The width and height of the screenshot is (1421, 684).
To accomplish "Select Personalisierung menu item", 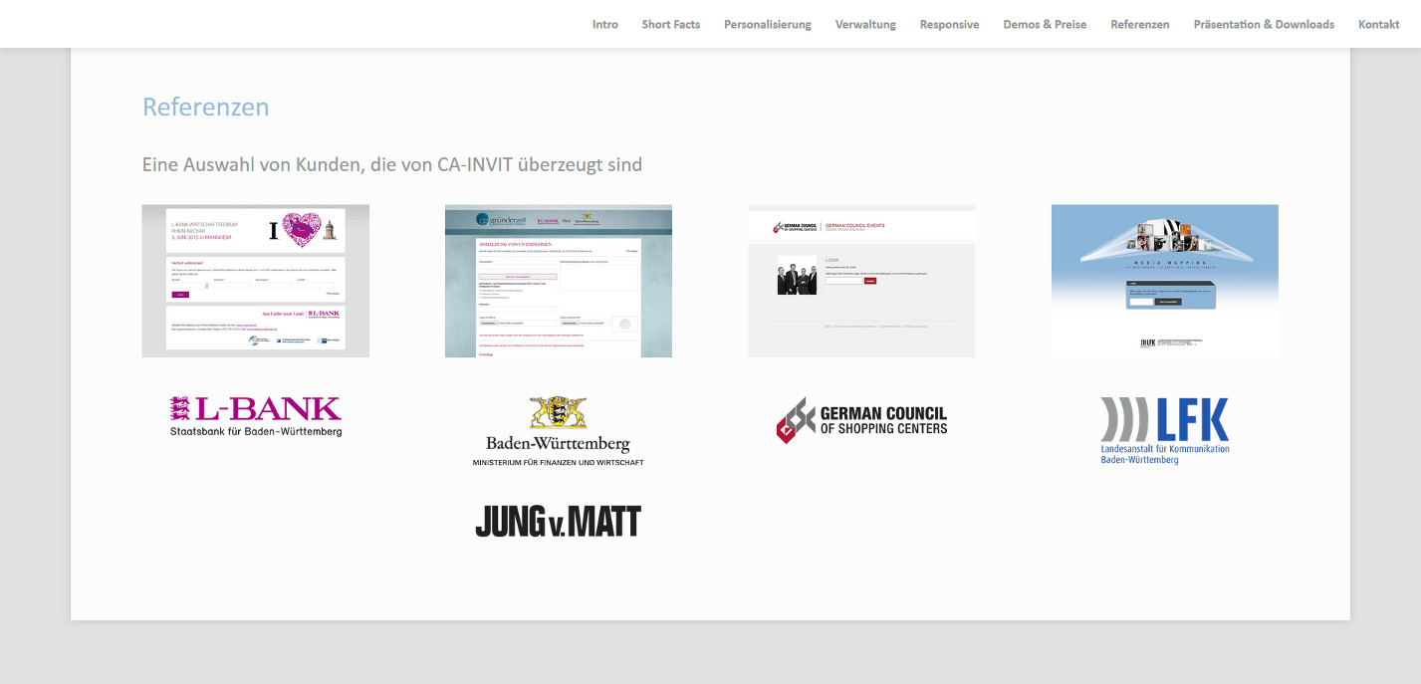I will 768,24.
